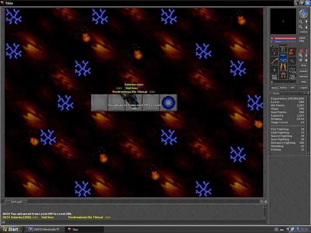Open the Help window
The image size is (311, 233).
(x=304, y=82)
